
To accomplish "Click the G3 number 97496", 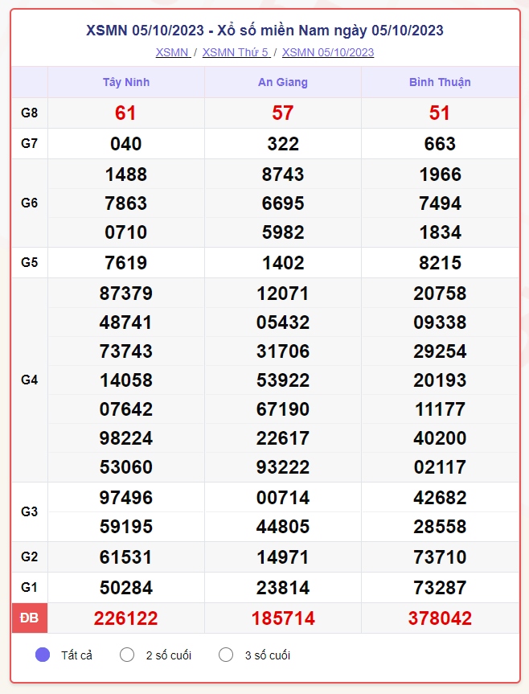I will click(126, 498).
